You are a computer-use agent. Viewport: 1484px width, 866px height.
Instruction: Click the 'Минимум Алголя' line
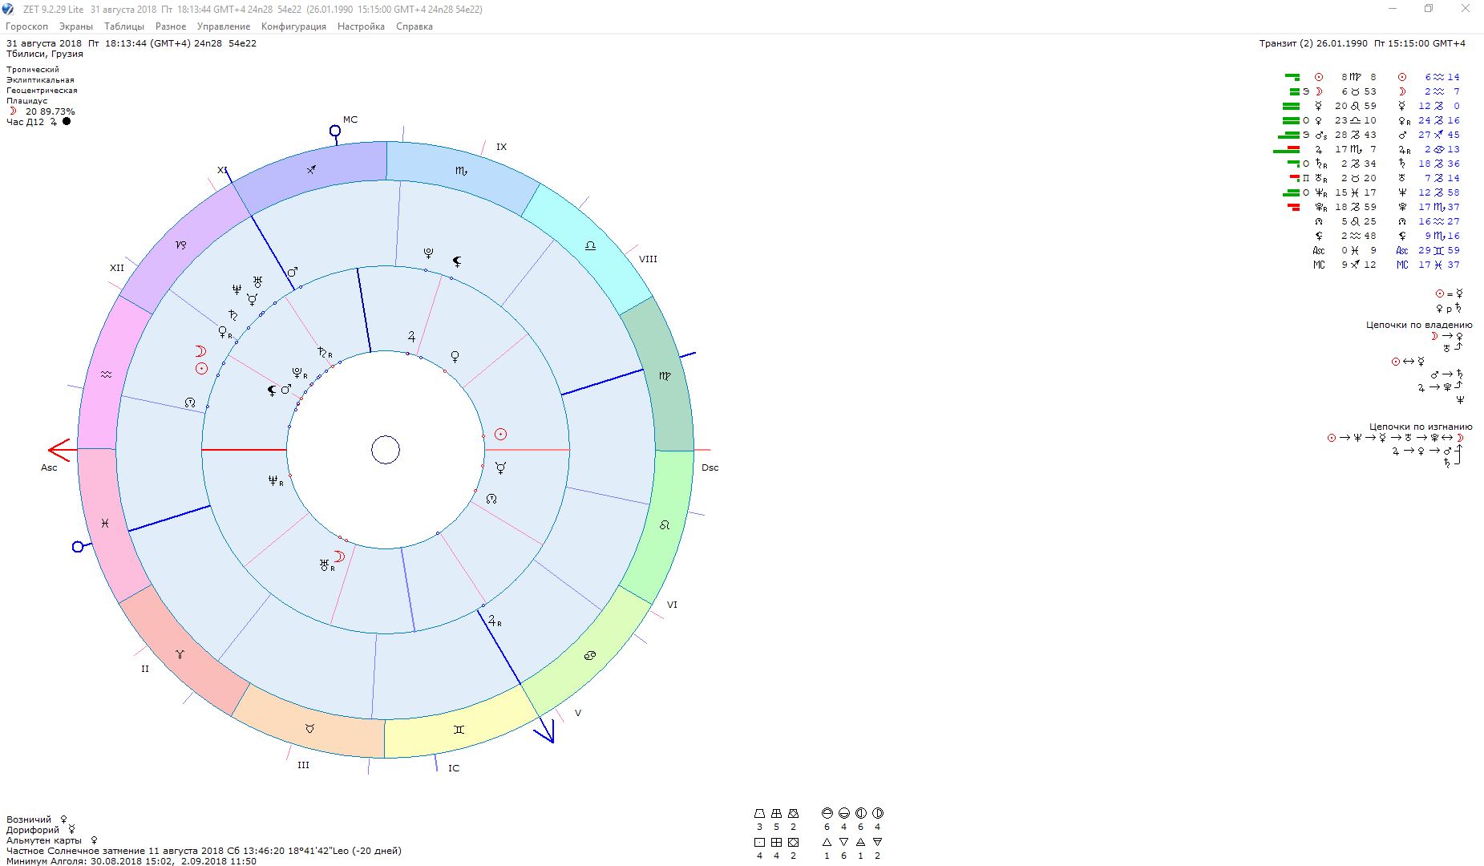[x=131, y=861]
